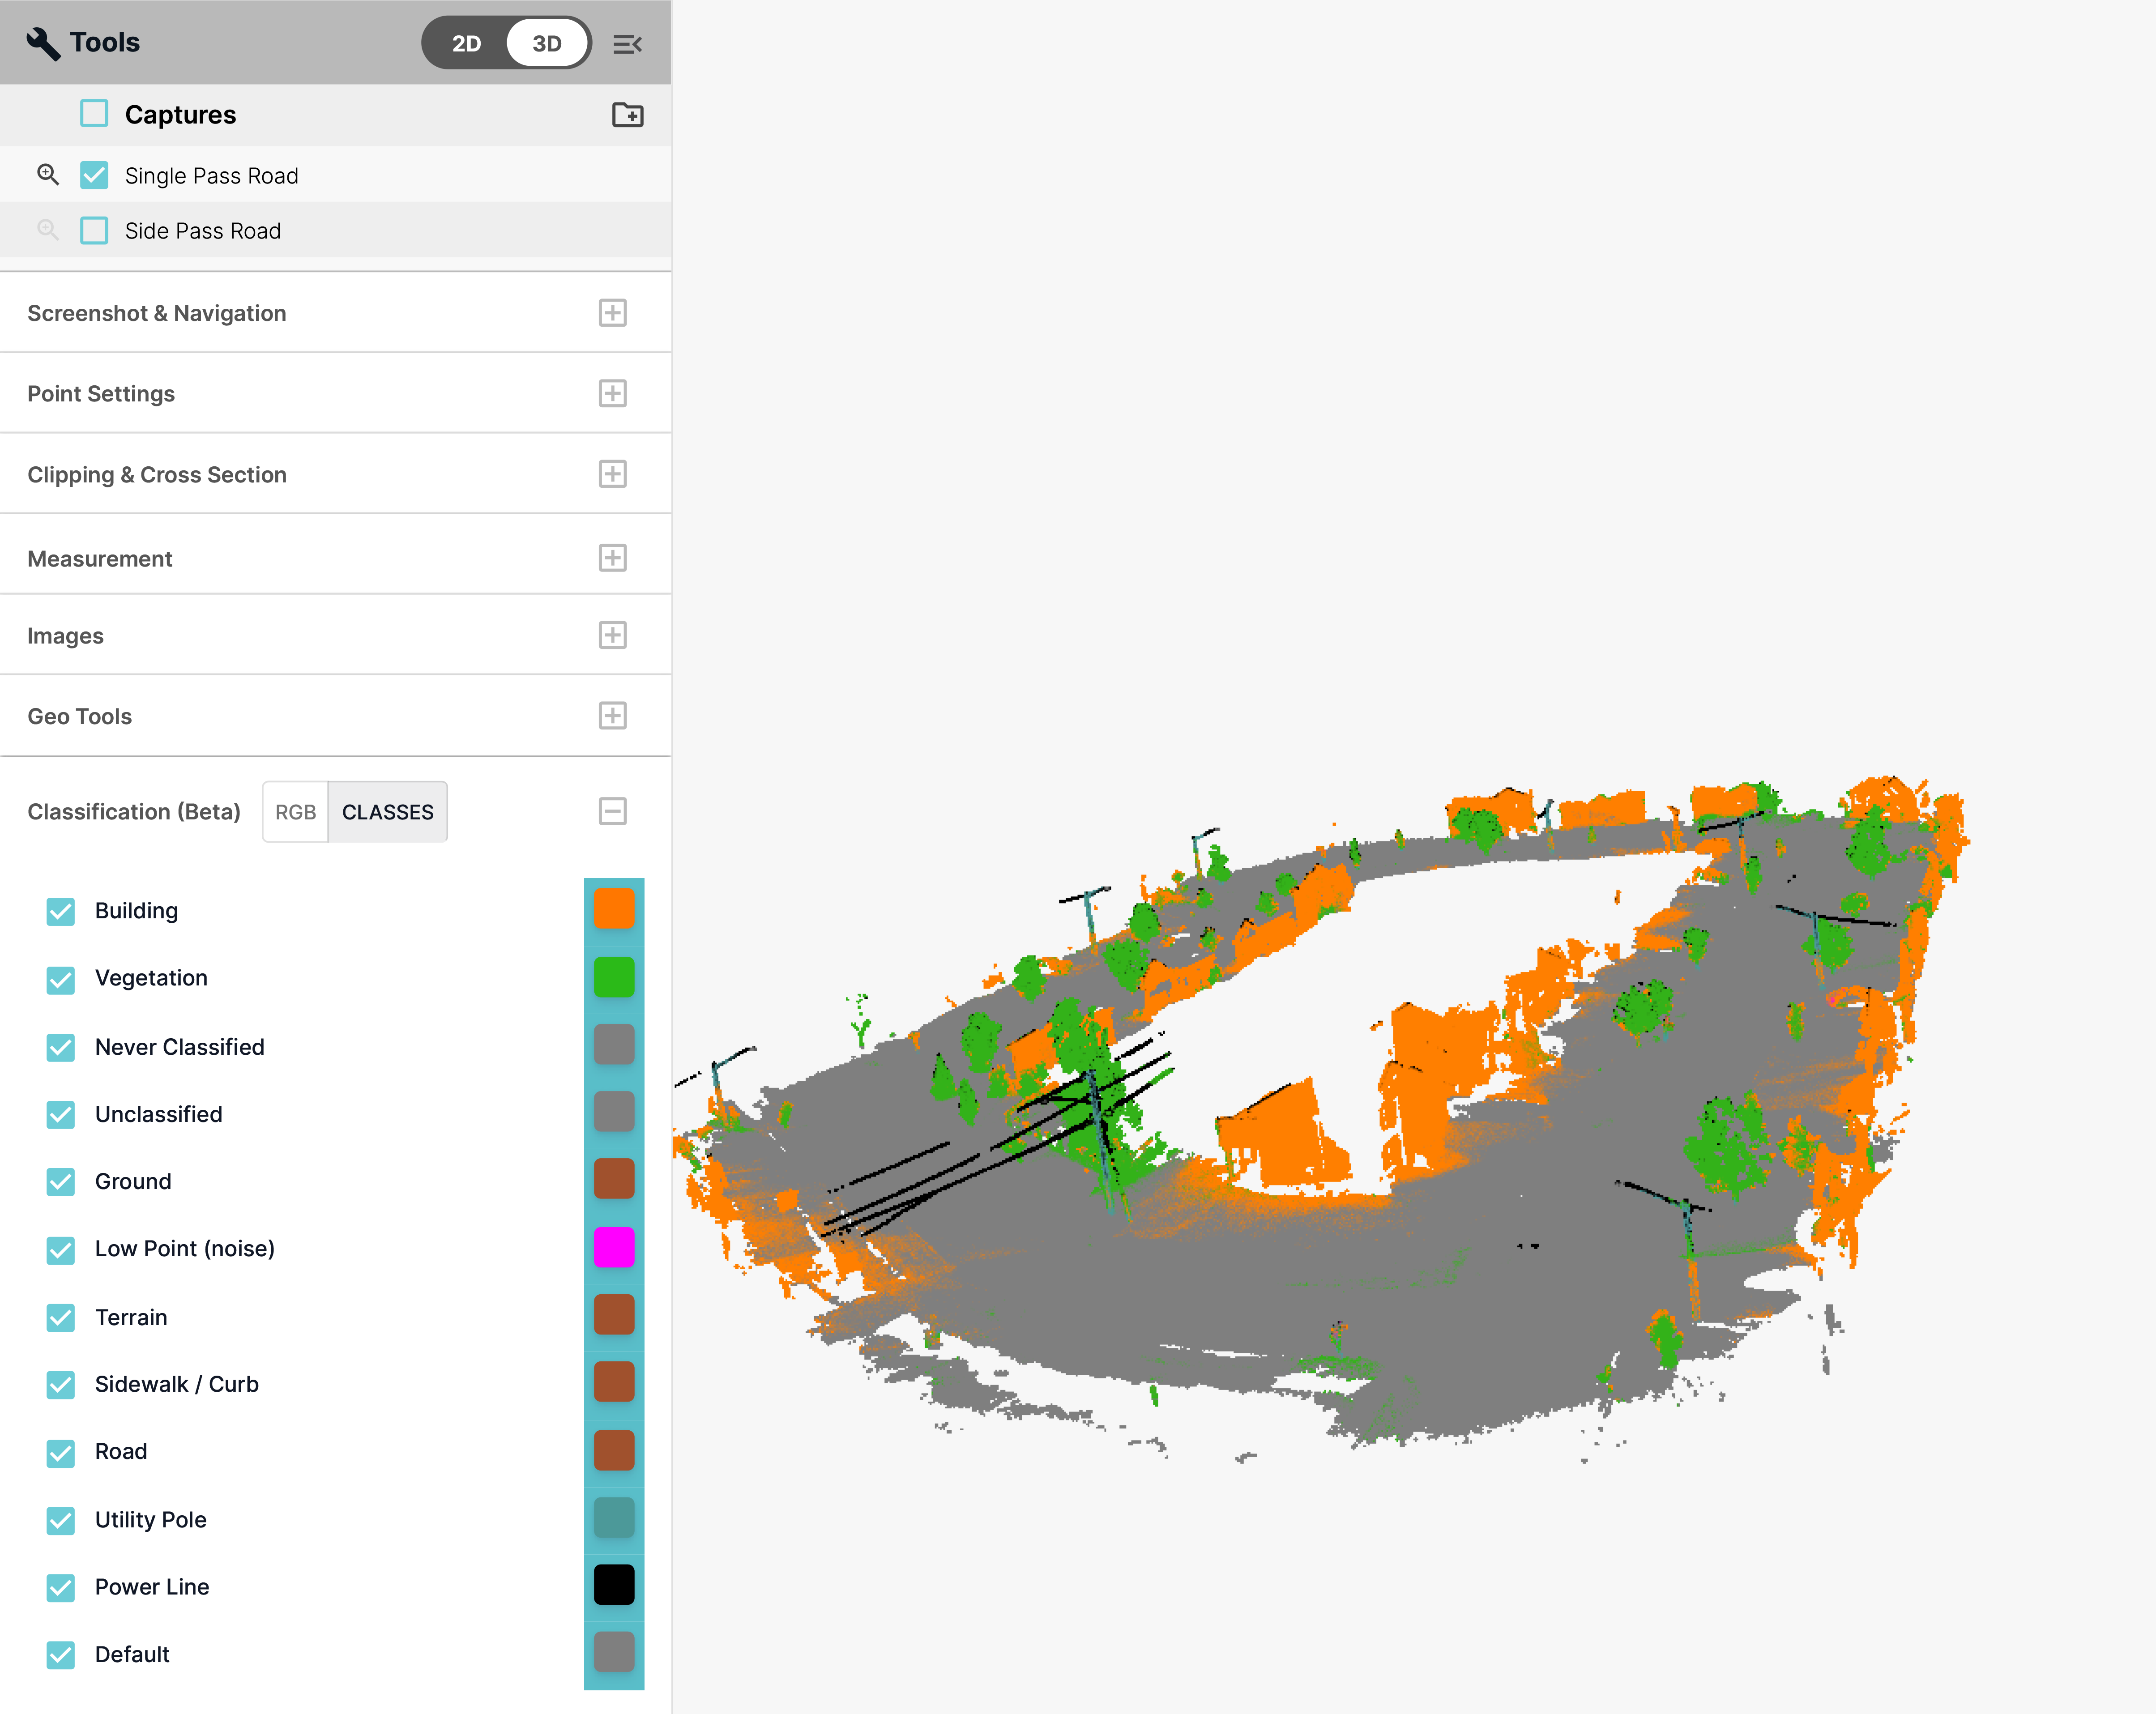Zoom to the Single Pass Road capture

(47, 175)
